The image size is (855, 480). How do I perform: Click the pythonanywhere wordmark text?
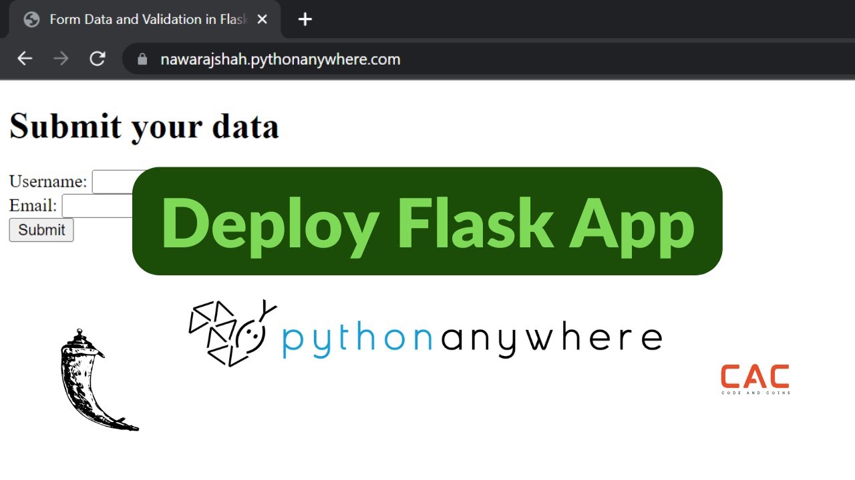[x=472, y=340]
